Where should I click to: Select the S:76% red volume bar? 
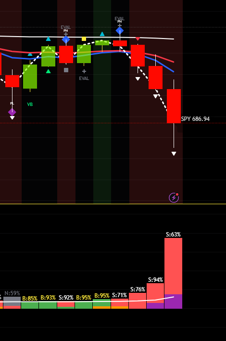[x=138, y=301]
